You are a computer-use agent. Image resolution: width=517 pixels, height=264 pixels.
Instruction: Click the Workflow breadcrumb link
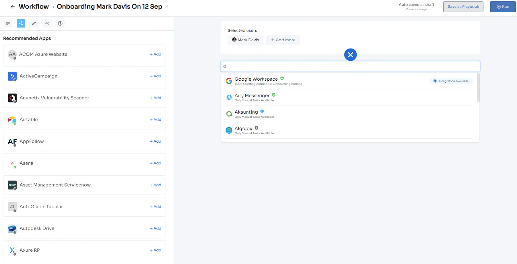pyautogui.click(x=34, y=6)
